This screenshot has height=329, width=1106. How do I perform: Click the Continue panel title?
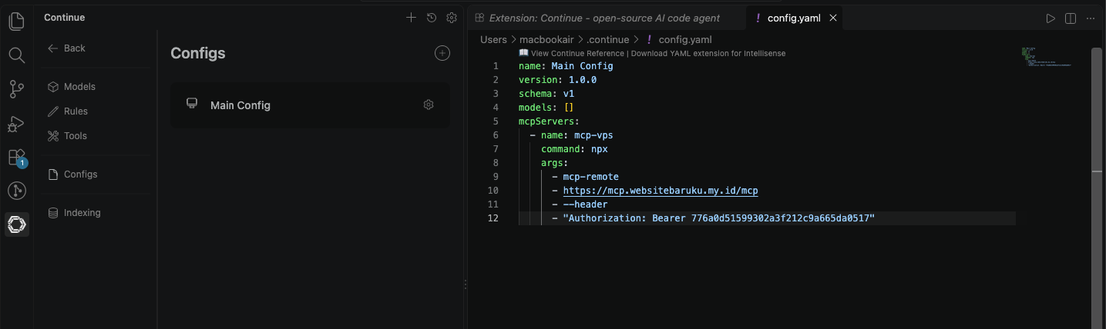coord(65,18)
